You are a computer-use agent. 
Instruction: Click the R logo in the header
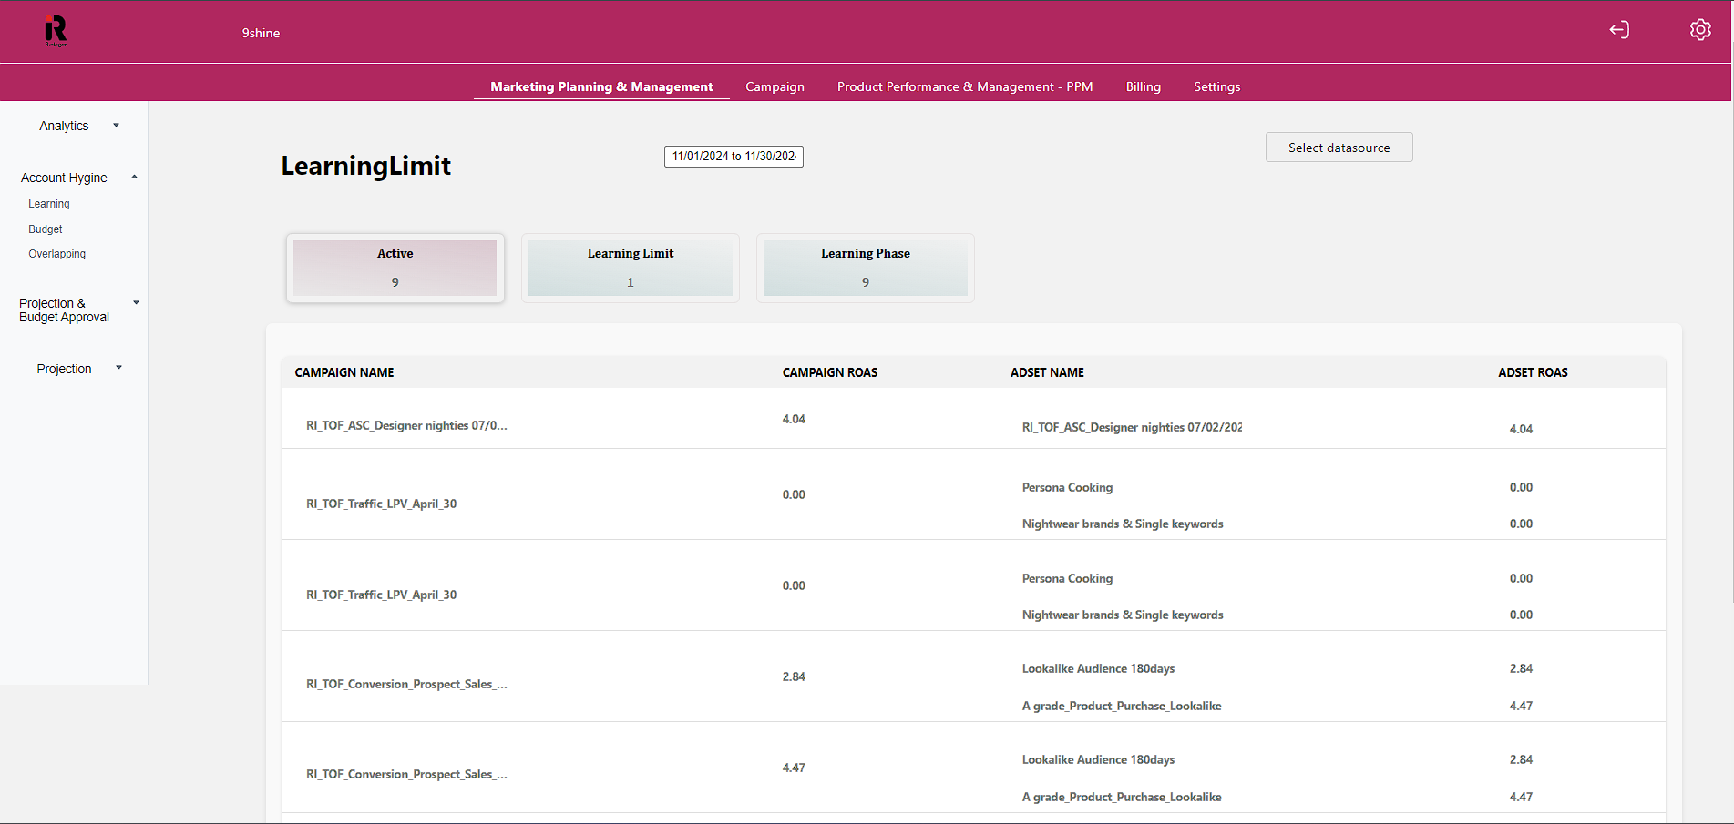point(56,31)
